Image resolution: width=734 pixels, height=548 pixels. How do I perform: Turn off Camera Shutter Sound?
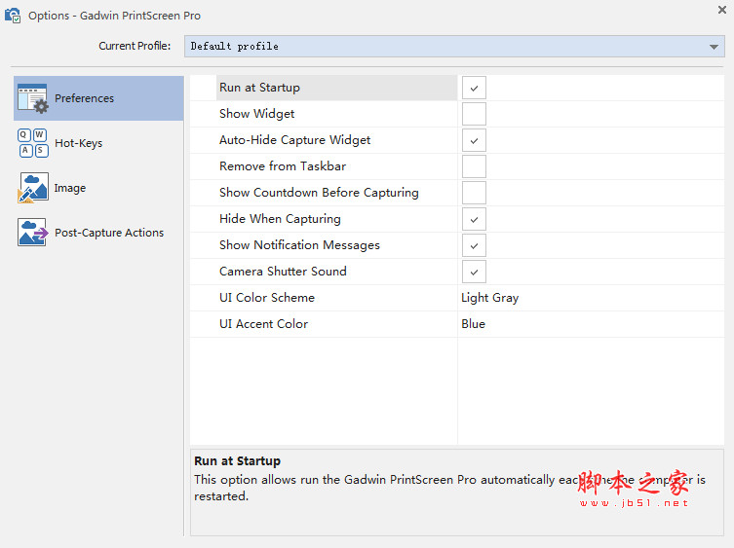(474, 272)
